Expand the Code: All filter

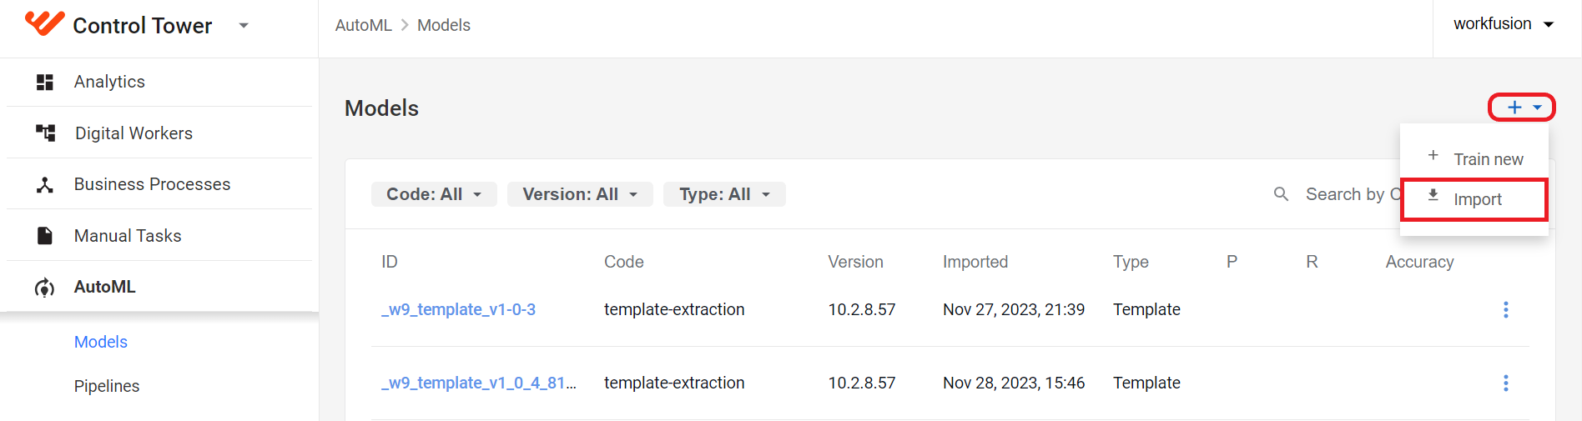tap(434, 194)
